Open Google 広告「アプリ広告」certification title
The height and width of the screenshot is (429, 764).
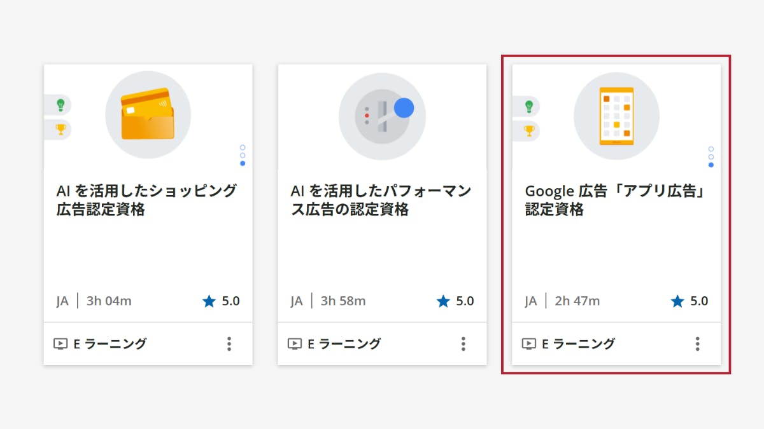click(x=616, y=200)
